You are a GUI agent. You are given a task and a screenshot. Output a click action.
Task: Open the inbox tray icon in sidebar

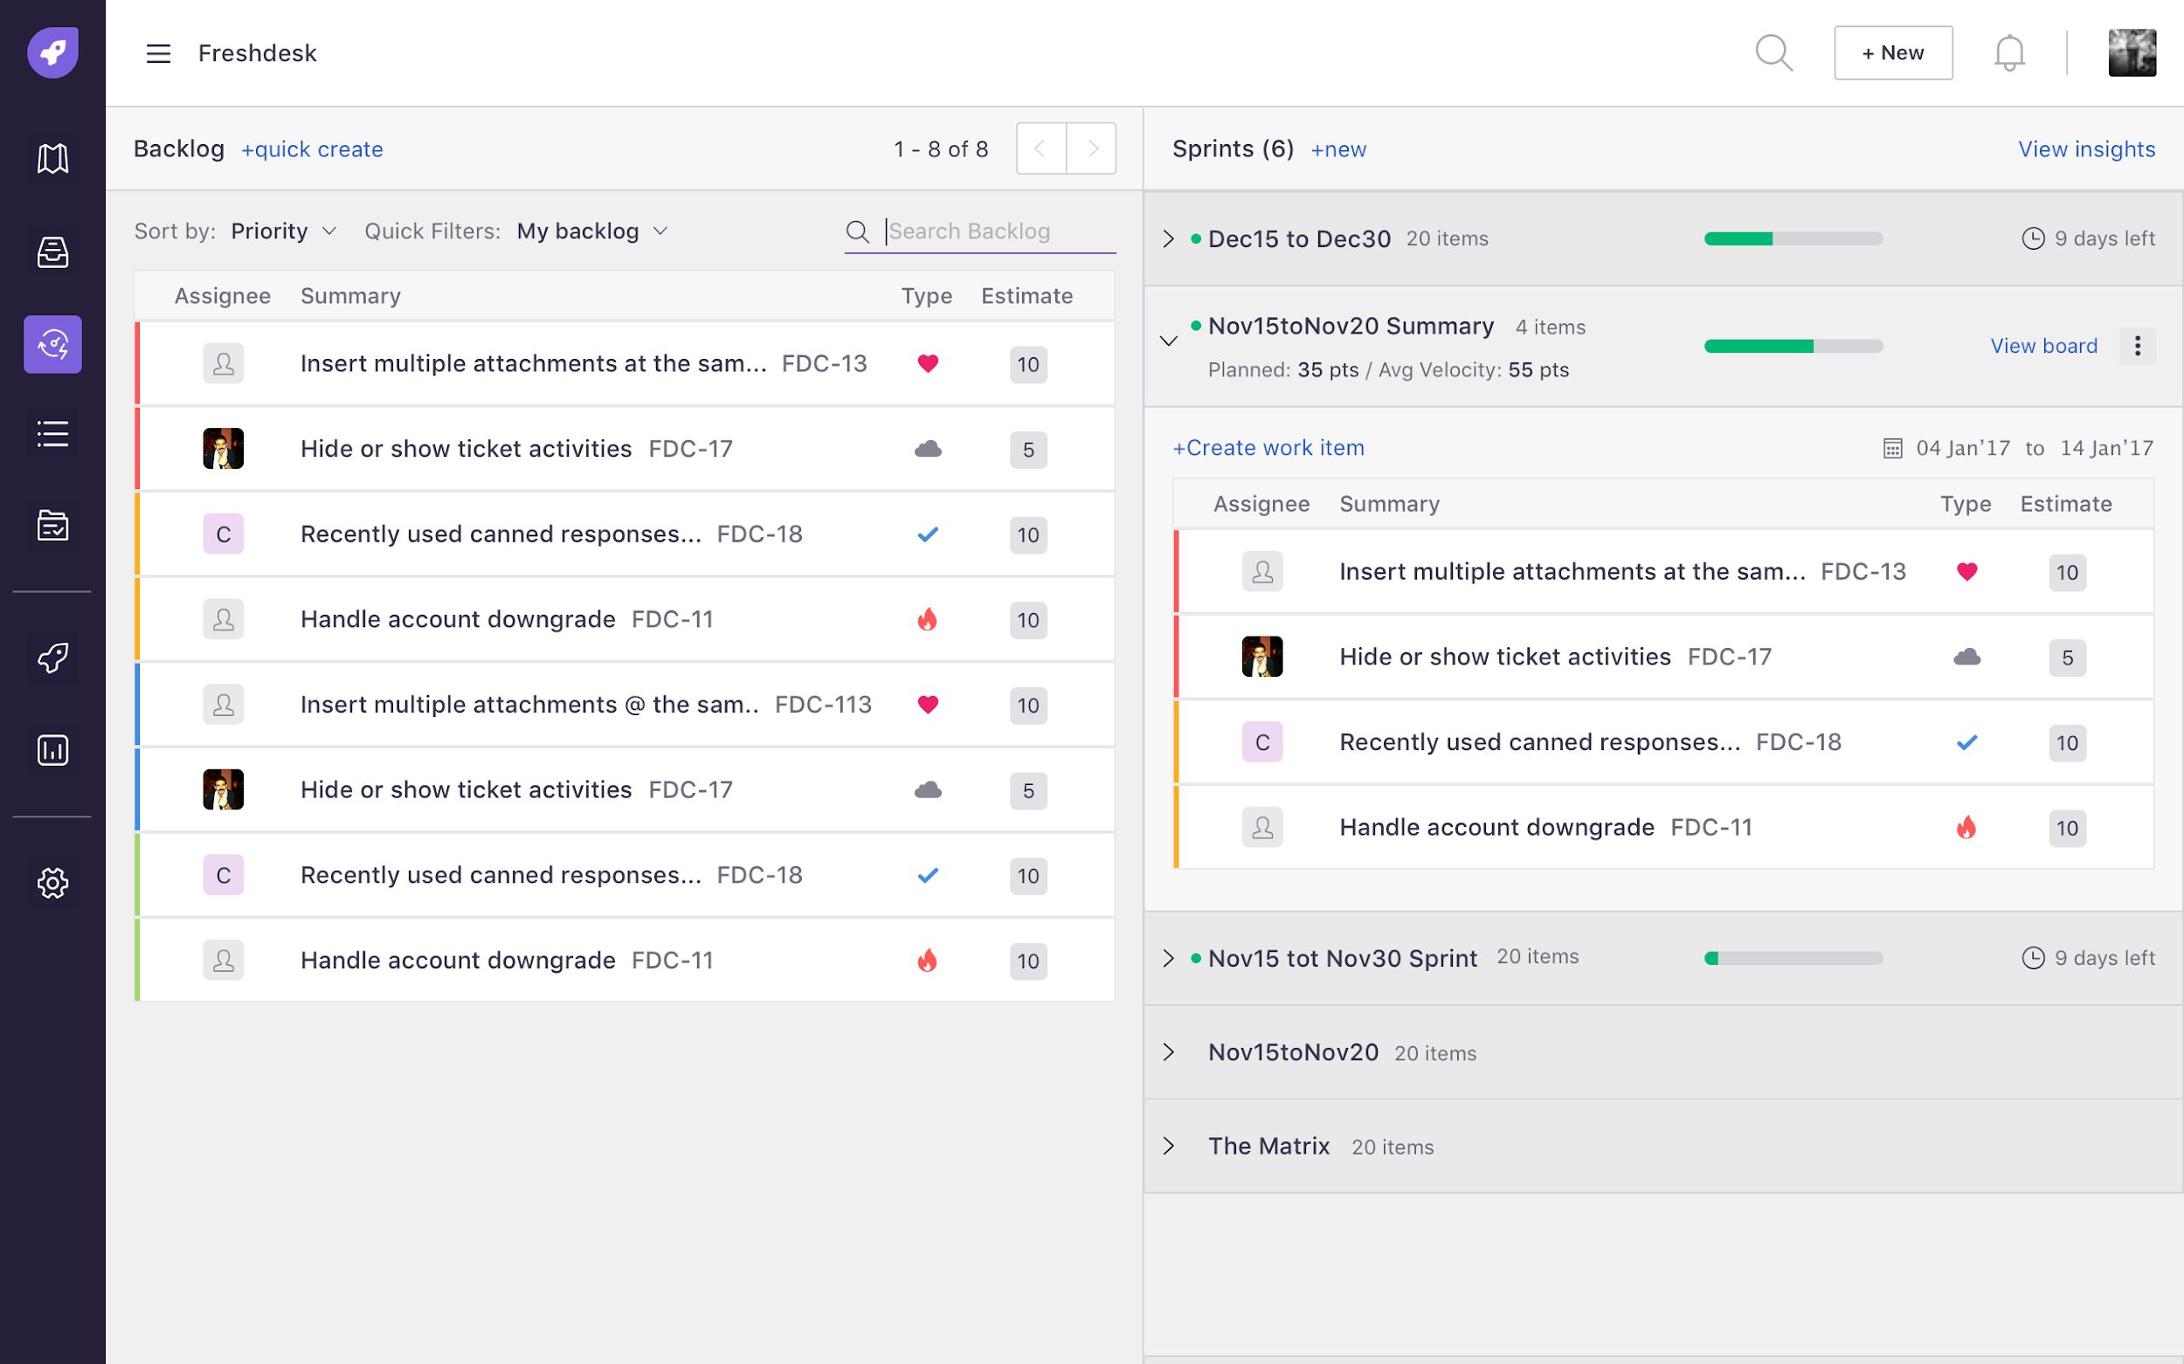pyautogui.click(x=52, y=251)
